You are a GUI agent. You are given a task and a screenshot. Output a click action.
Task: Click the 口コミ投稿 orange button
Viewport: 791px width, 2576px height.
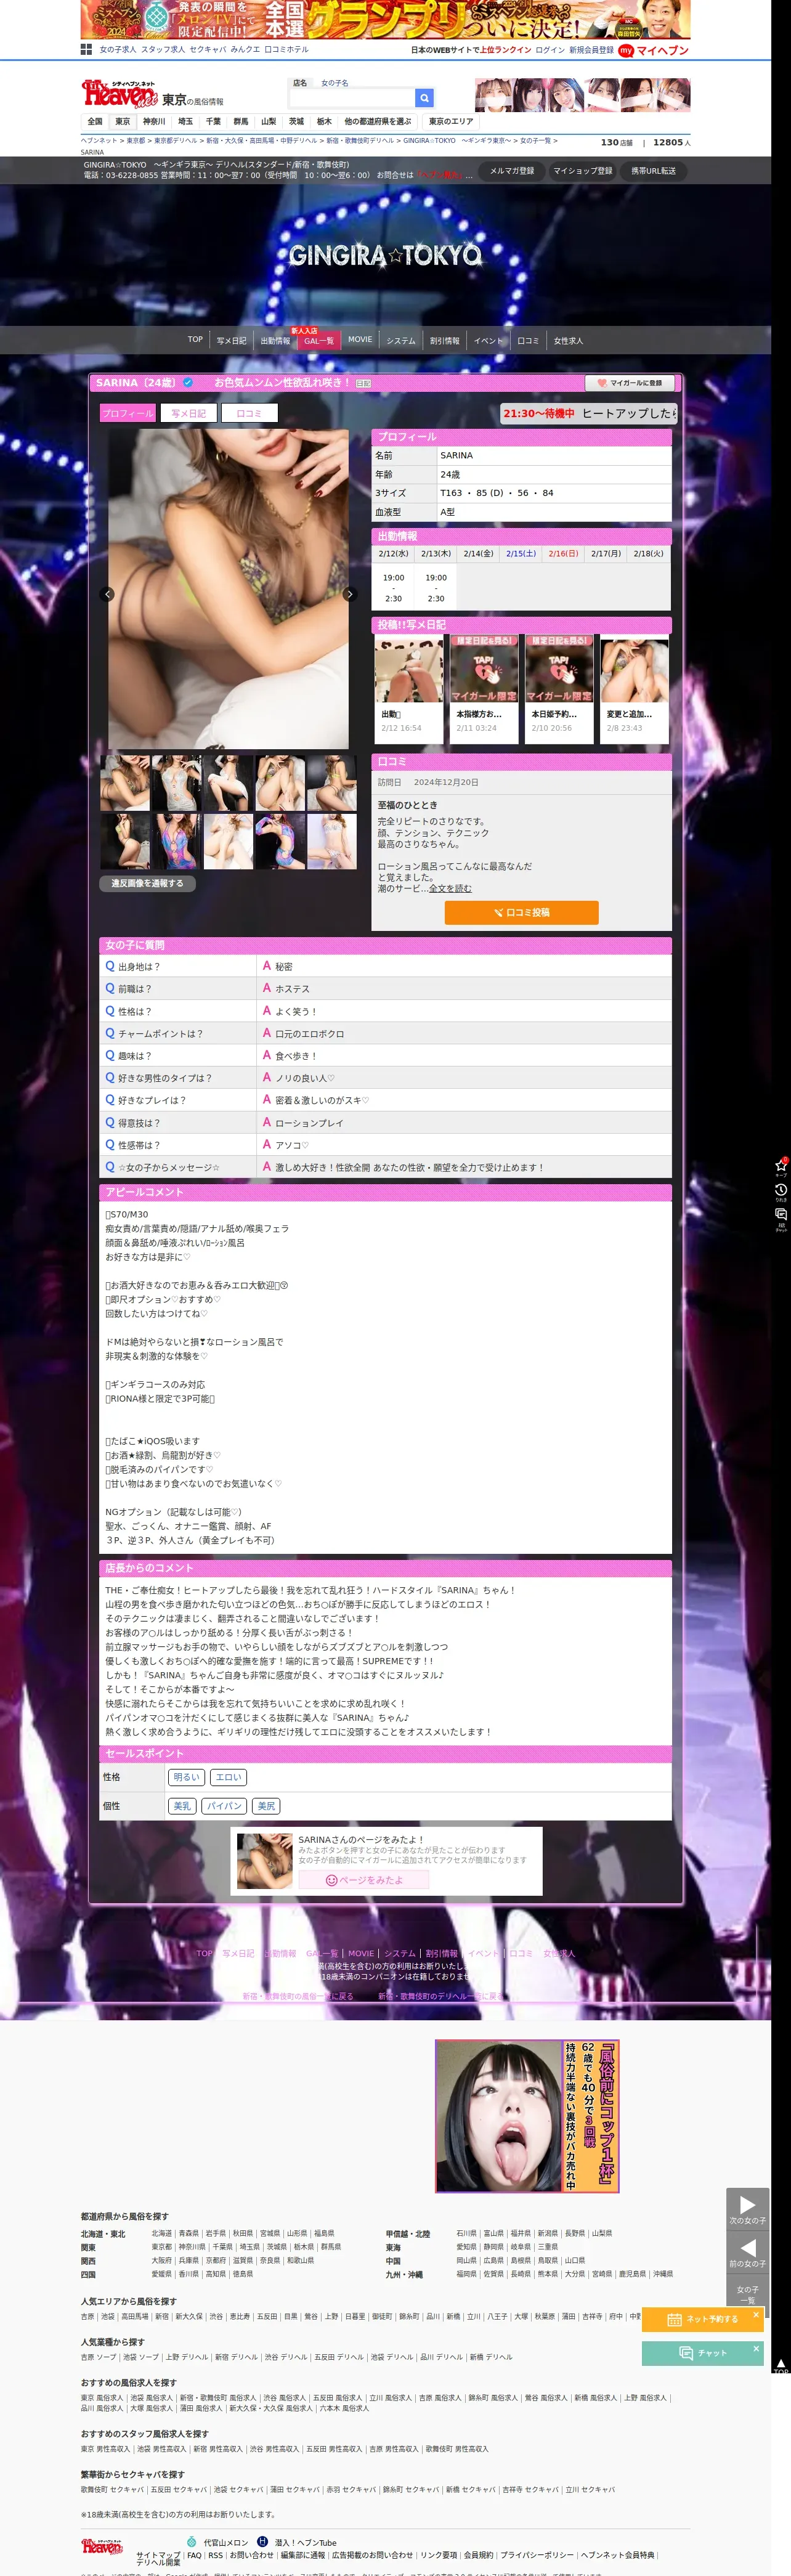tap(521, 912)
